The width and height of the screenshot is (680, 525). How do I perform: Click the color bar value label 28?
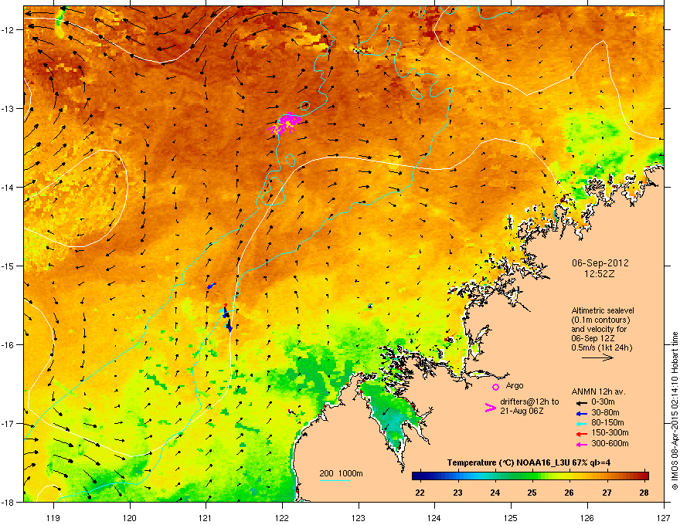644,493
